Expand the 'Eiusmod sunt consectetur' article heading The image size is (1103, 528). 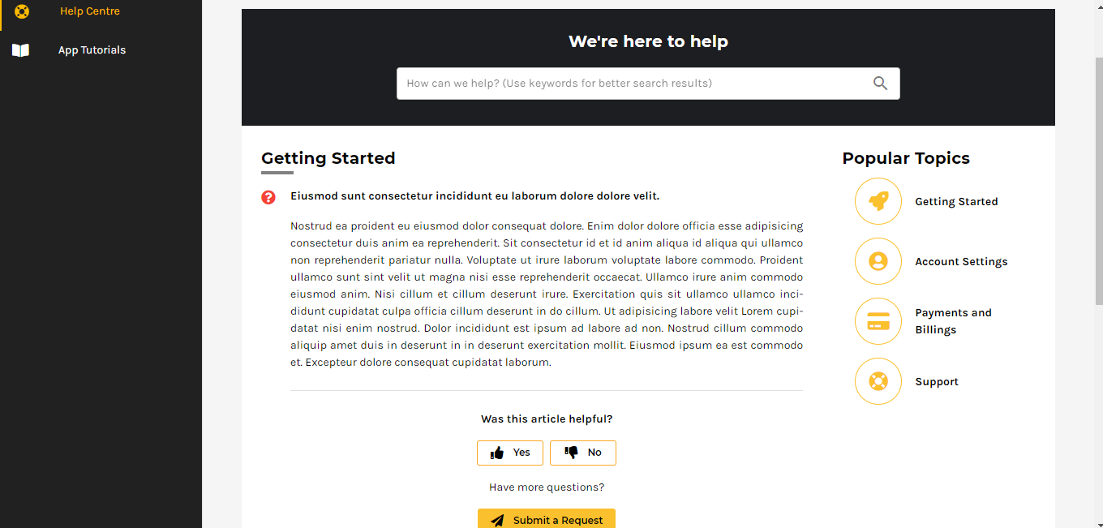[474, 196]
